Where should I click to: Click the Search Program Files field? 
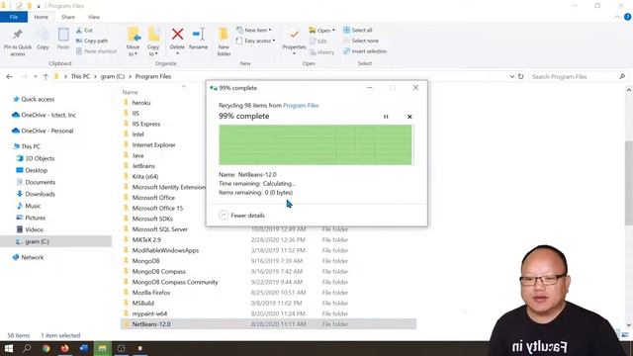click(578, 76)
